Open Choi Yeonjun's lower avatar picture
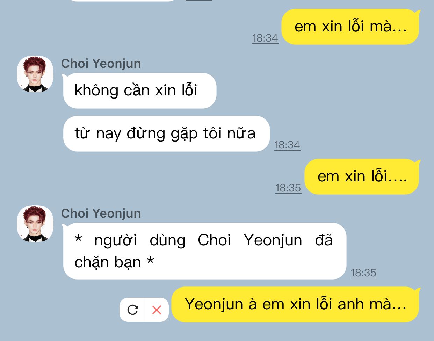The width and height of the screenshot is (434, 341). [x=35, y=224]
